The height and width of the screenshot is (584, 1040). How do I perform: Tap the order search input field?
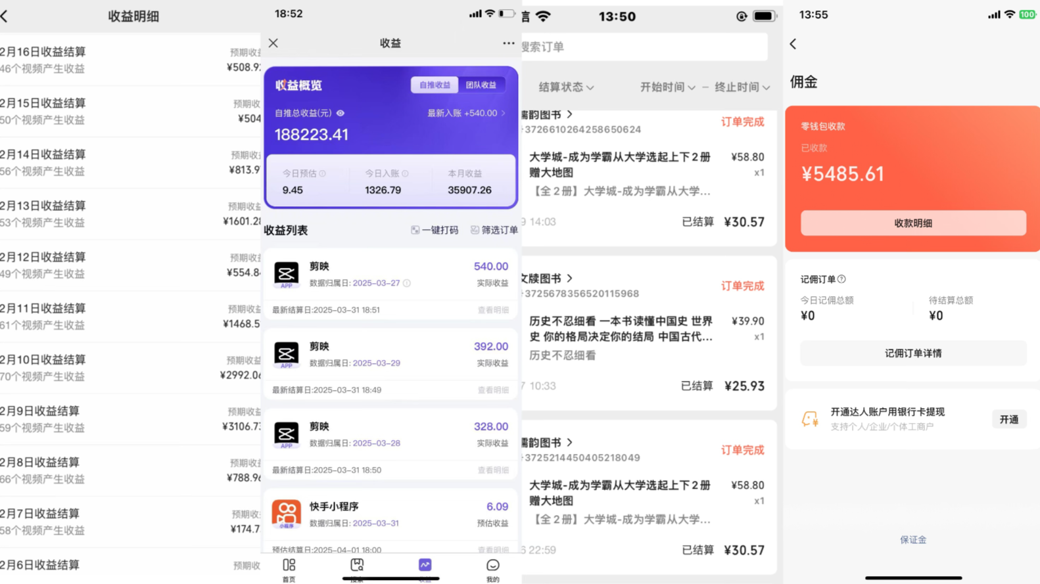pyautogui.click(x=644, y=47)
